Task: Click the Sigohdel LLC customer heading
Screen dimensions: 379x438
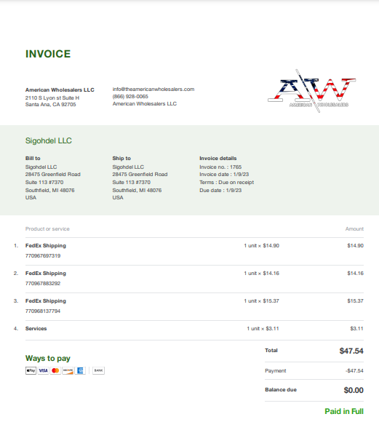Action: (49, 140)
